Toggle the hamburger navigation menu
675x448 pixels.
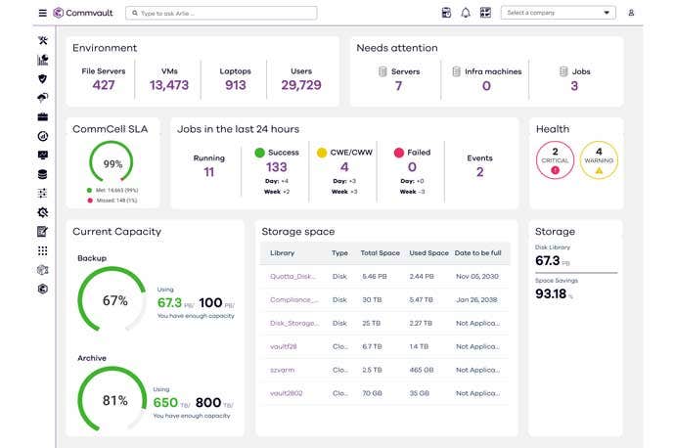click(42, 13)
